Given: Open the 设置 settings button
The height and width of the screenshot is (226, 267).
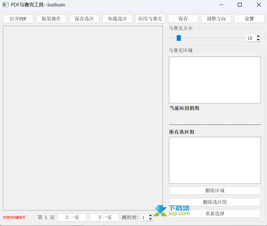Looking at the screenshot, I should [x=249, y=19].
